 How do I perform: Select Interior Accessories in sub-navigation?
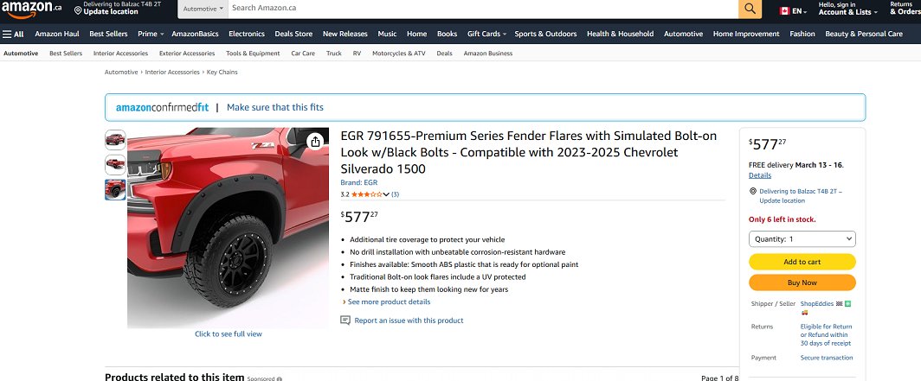tap(120, 54)
